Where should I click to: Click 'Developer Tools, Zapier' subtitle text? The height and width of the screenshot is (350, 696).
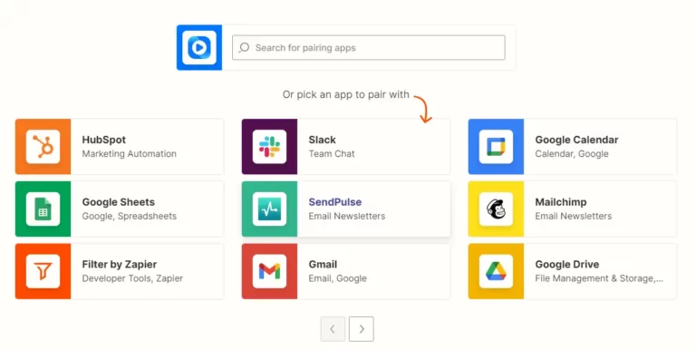point(132,278)
